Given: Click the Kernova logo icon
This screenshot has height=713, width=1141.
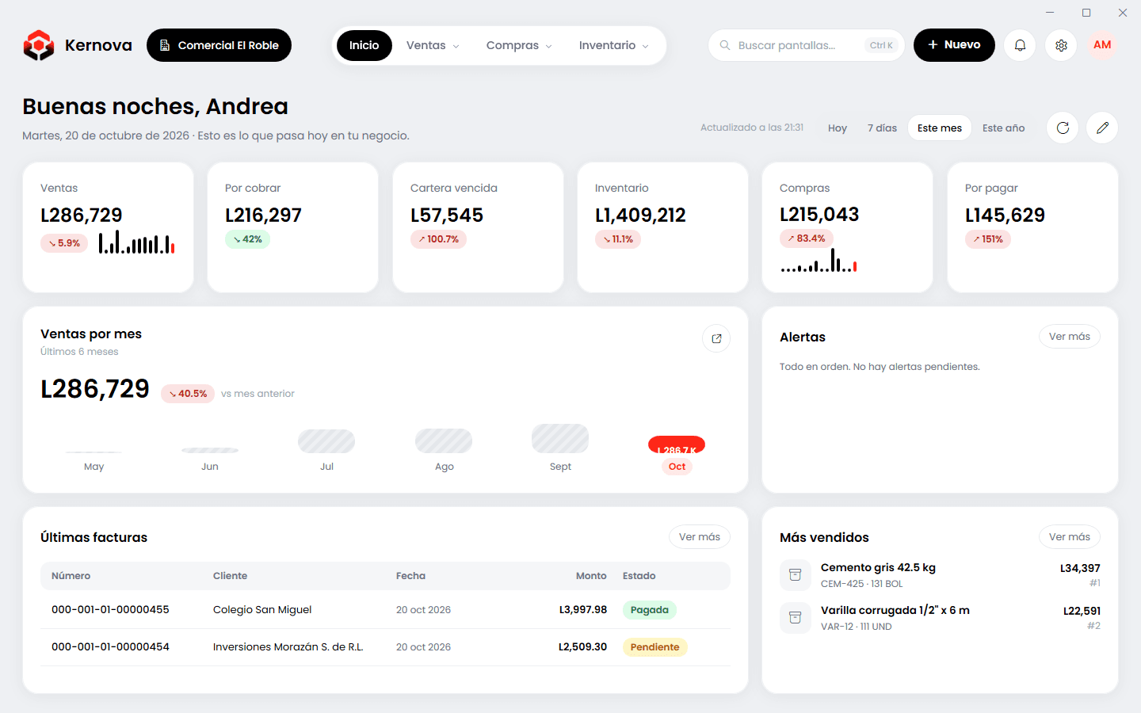Looking at the screenshot, I should point(39,45).
